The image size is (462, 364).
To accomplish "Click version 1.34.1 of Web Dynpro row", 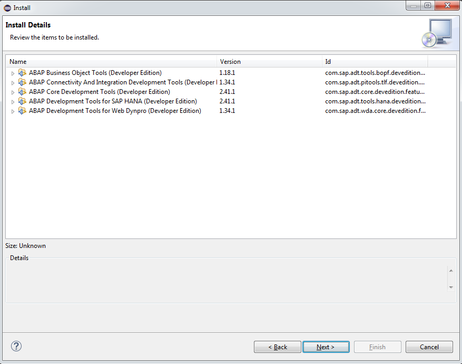I will pyautogui.click(x=227, y=111).
